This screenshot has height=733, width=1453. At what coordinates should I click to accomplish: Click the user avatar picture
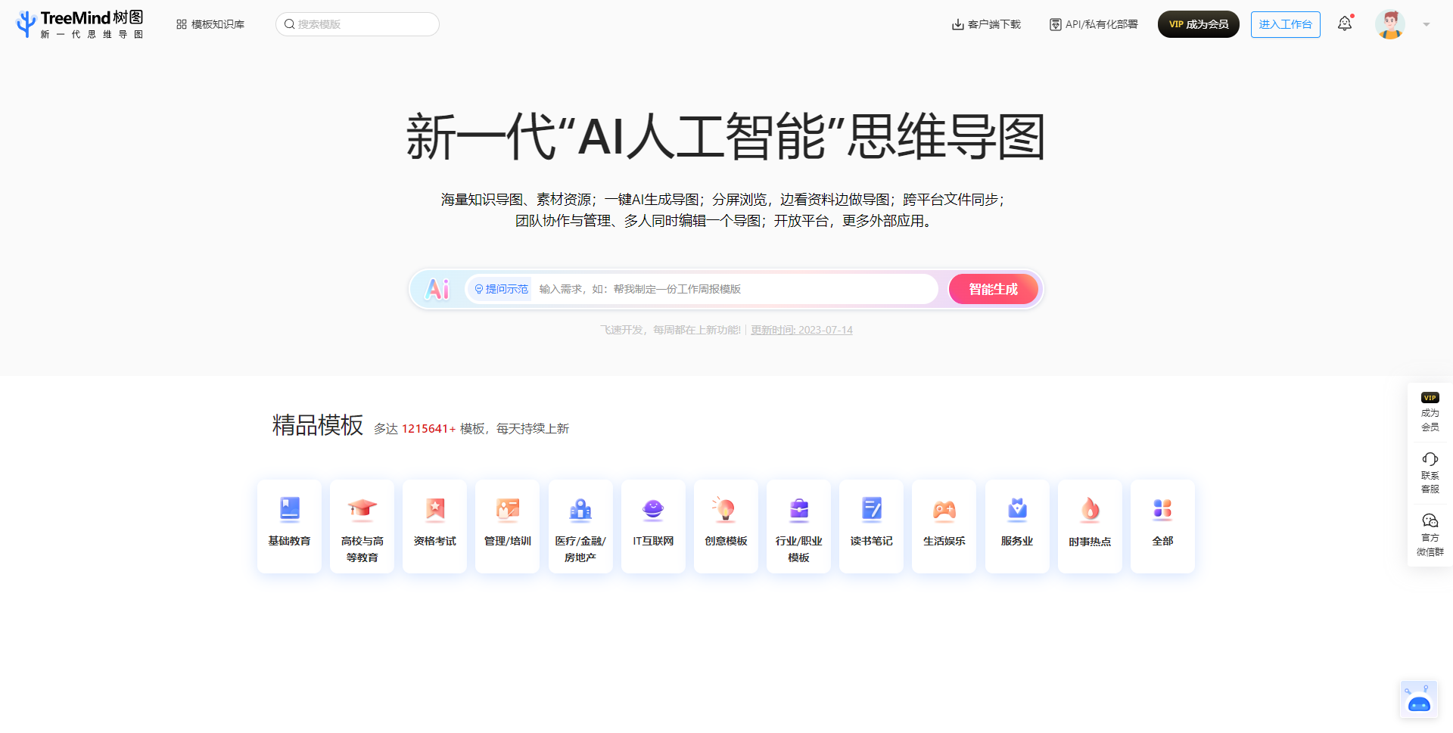1389,24
